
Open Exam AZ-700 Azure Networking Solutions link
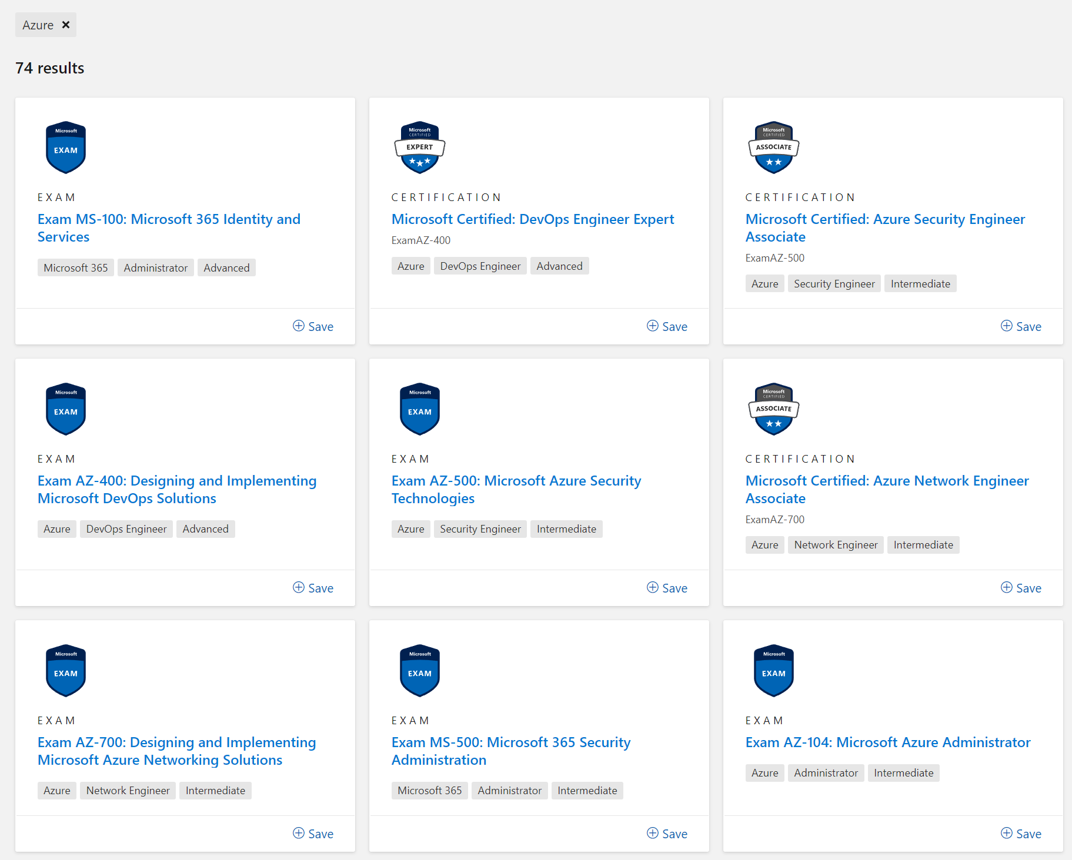tap(177, 751)
